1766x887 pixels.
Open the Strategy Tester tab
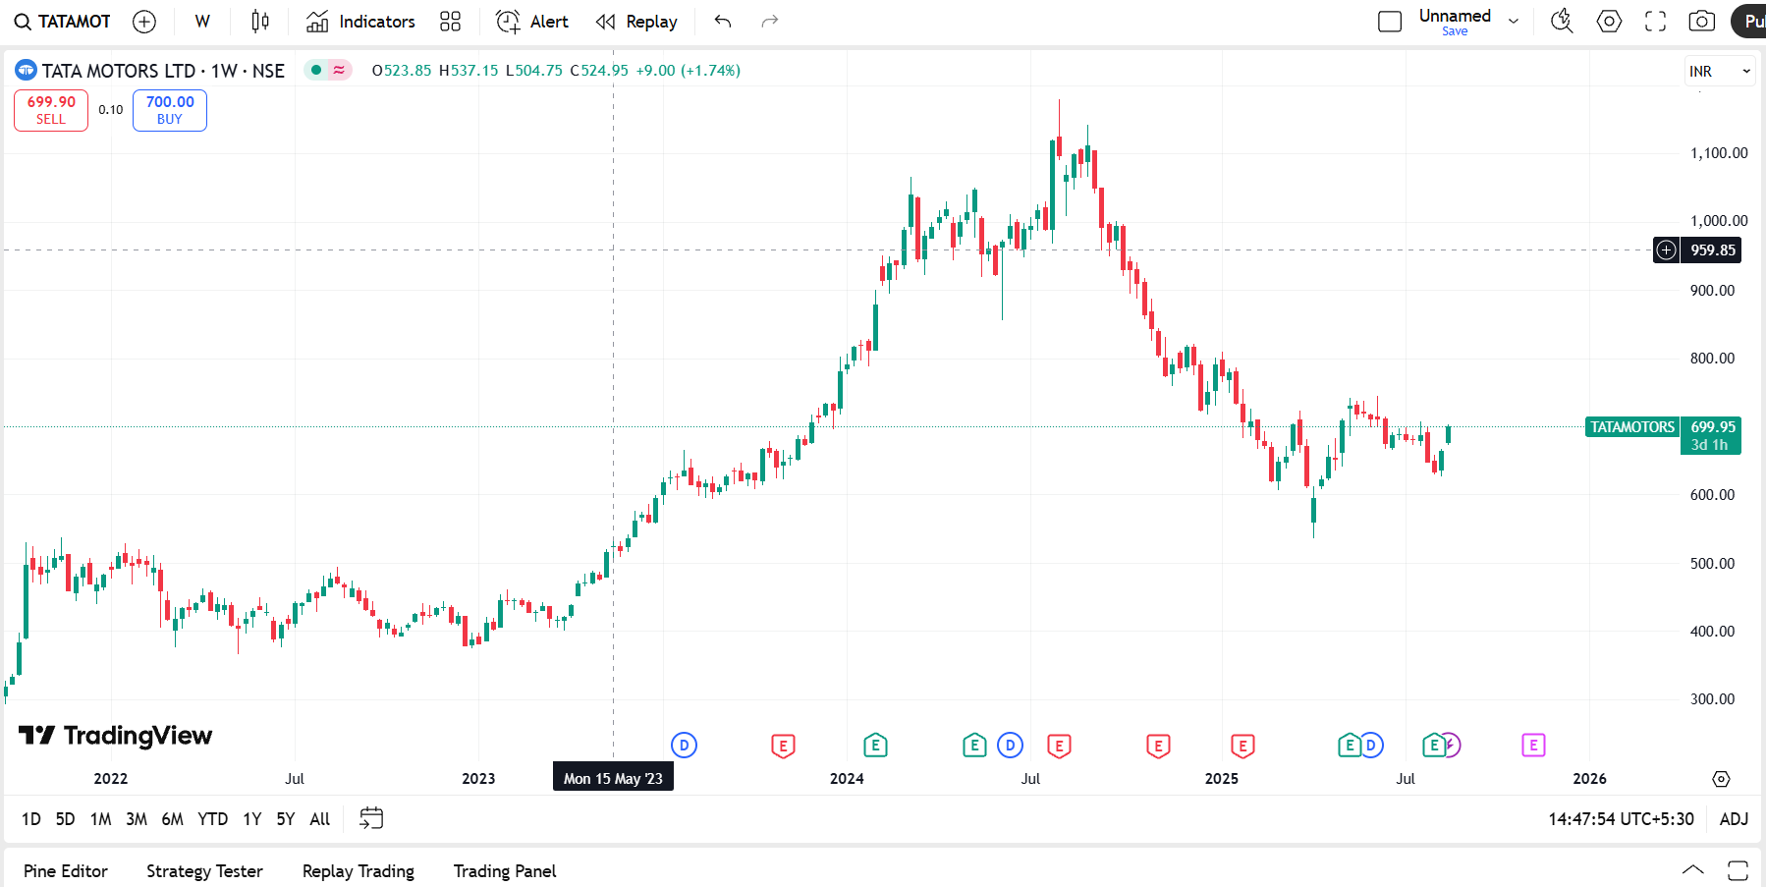click(204, 871)
